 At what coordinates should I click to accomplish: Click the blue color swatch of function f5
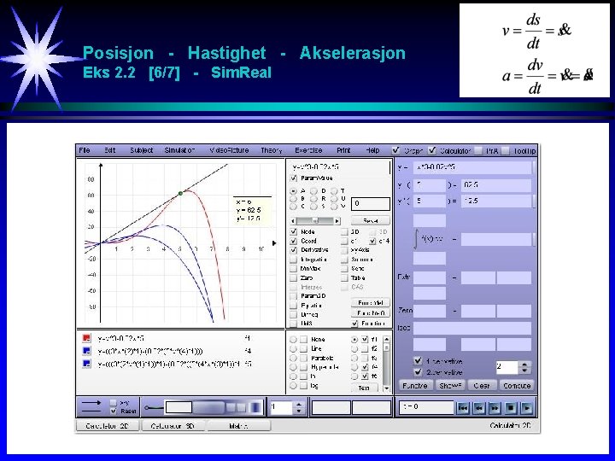point(86,364)
